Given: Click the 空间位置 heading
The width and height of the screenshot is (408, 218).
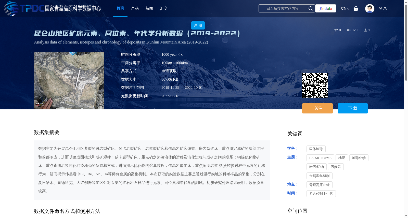Looking at the screenshot, I should coord(298,211).
